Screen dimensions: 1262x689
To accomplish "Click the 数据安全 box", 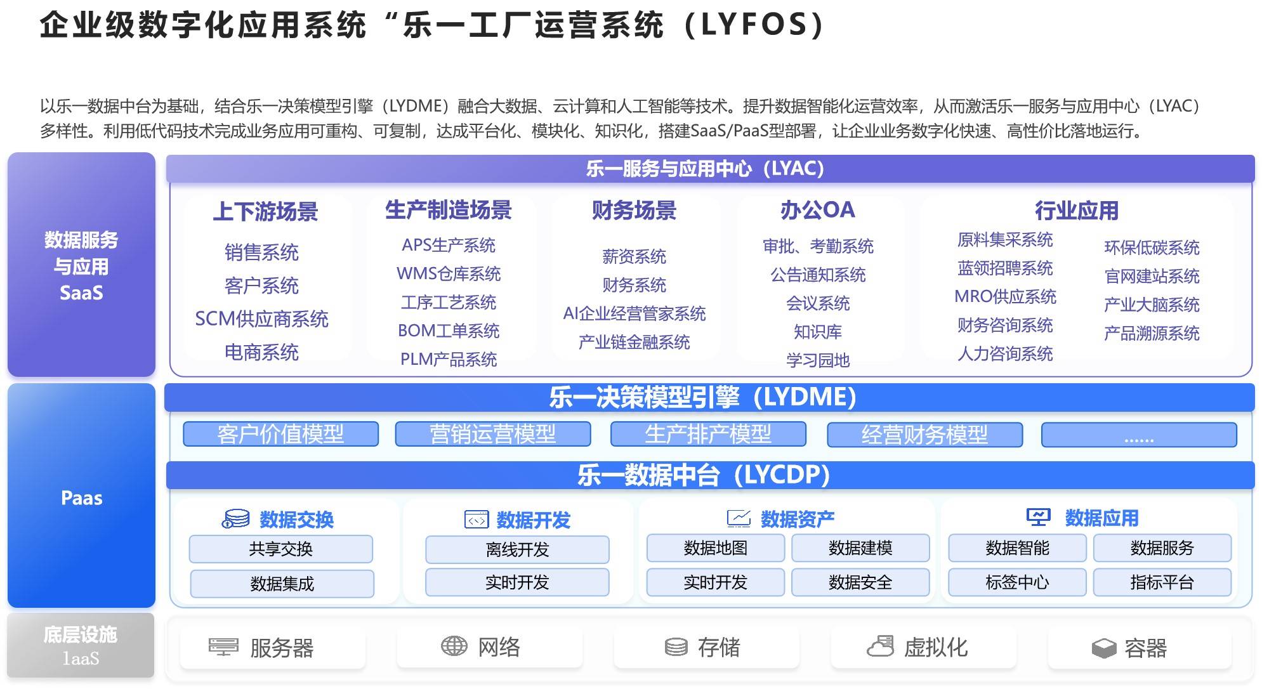I will tap(860, 582).
